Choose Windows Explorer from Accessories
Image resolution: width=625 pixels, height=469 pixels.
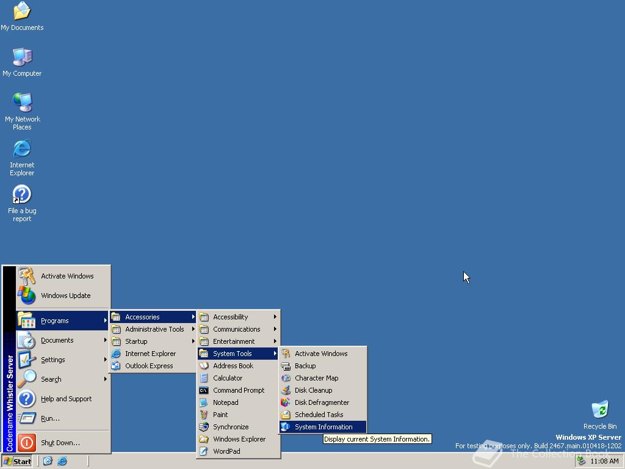point(238,439)
